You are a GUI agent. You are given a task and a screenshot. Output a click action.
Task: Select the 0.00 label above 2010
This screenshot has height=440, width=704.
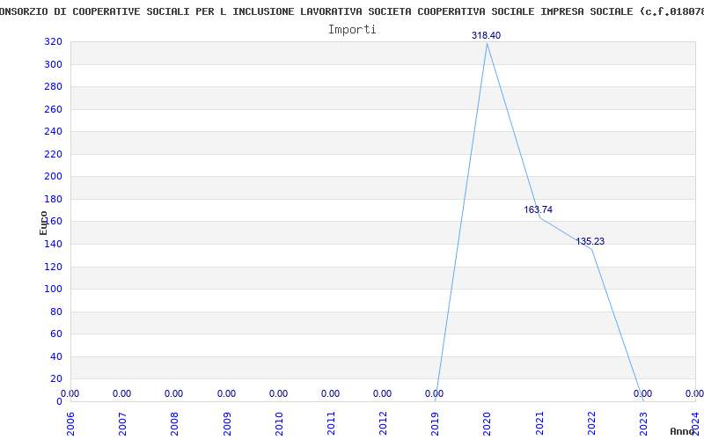tap(278, 393)
